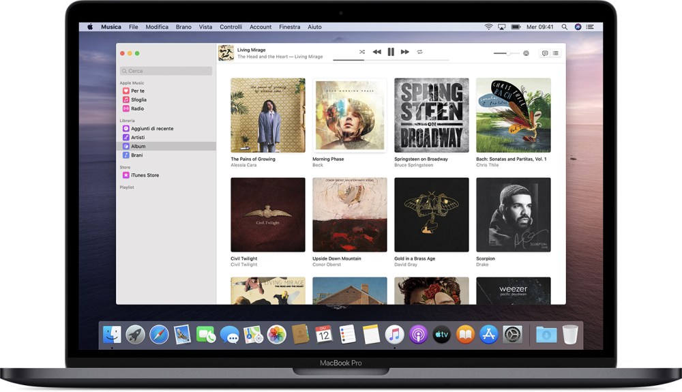
Task: Open the Account menu
Action: click(261, 27)
